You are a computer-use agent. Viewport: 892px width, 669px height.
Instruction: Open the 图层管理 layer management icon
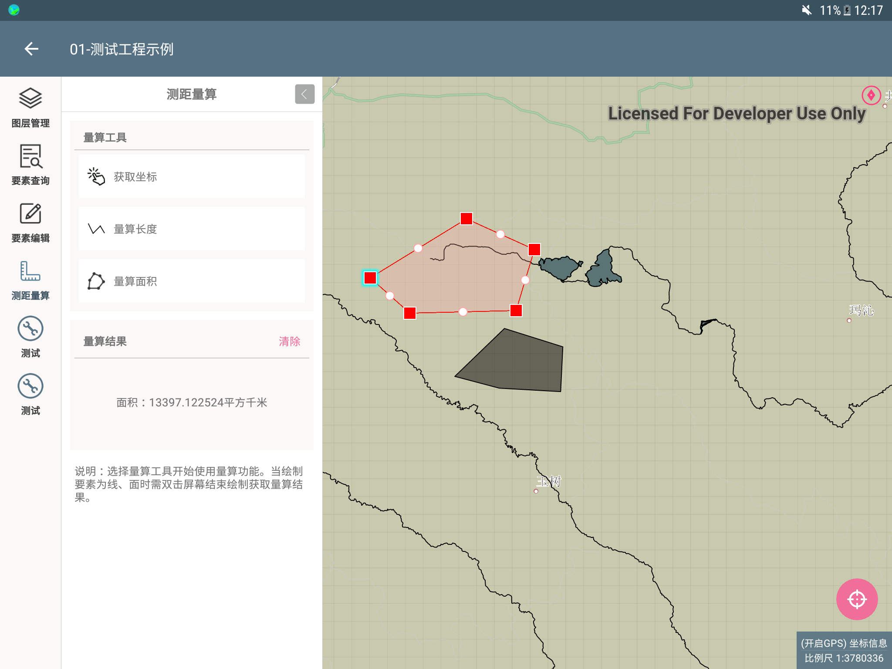click(30, 98)
